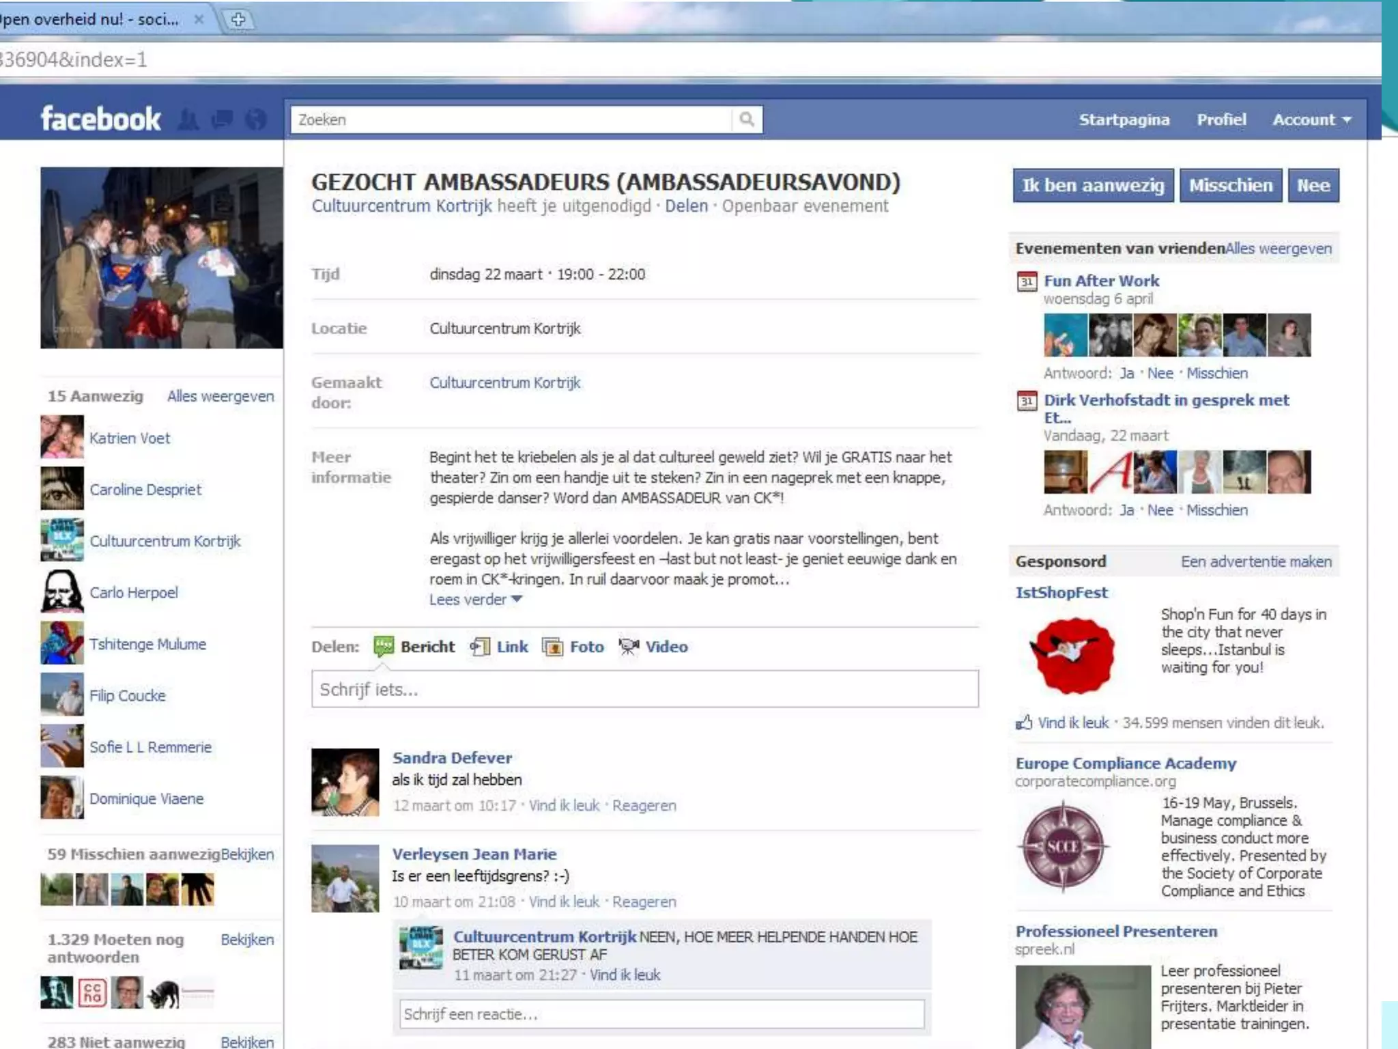The image size is (1398, 1049).
Task: Open friend requests icon in header
Action: 188,120
